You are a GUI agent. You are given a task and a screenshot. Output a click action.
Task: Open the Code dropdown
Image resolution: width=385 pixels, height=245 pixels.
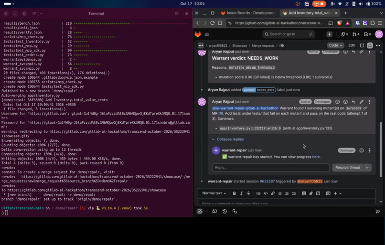coord(335,45)
